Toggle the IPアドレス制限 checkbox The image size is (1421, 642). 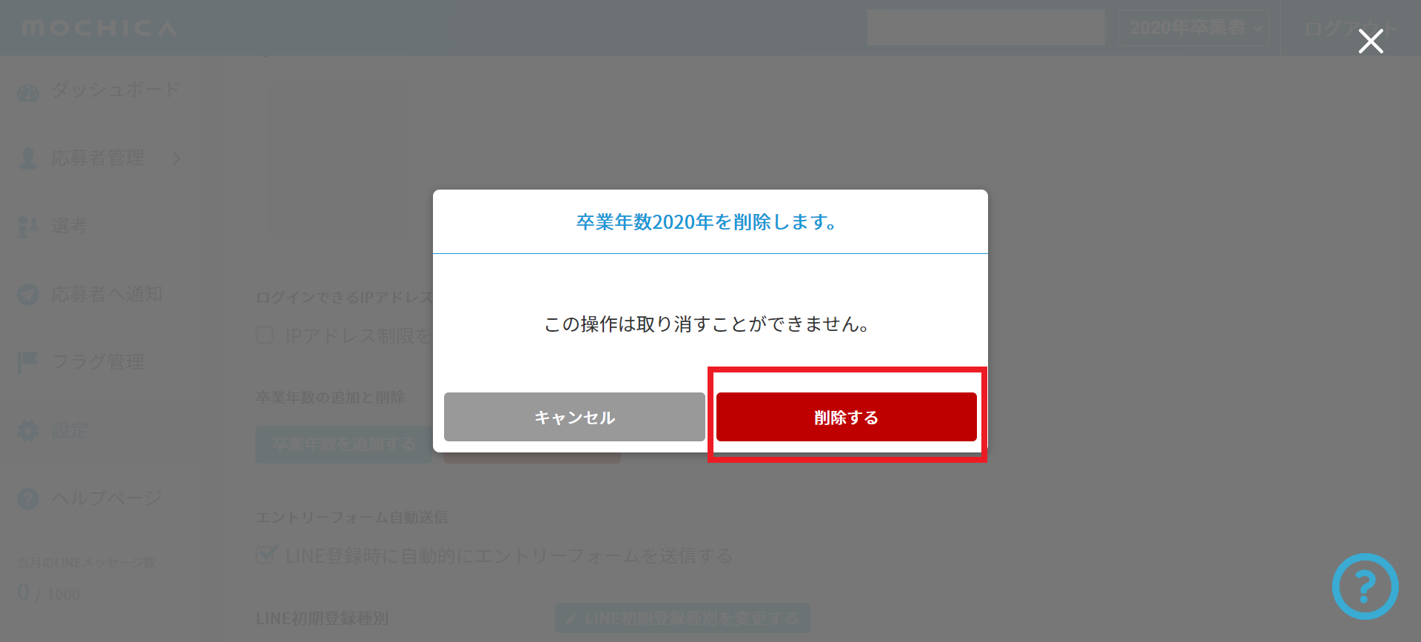pos(265,335)
